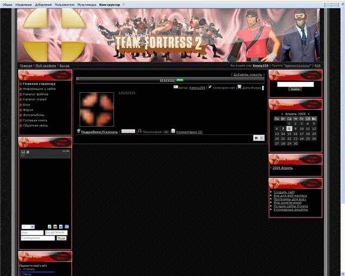Open 'Каталог файлов' menu item
Image resolution: width=345 pixels, height=276 pixels.
[36, 94]
